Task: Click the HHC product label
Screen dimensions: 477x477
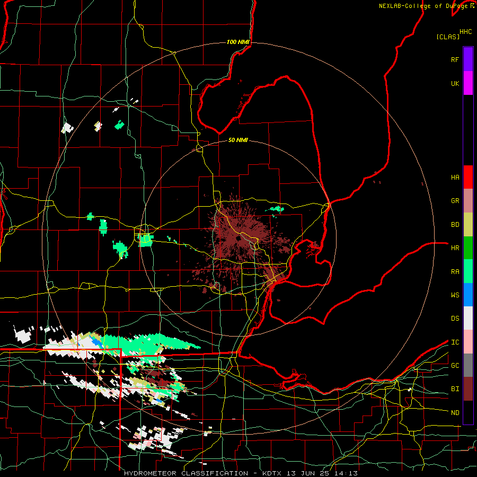Action: (465, 32)
